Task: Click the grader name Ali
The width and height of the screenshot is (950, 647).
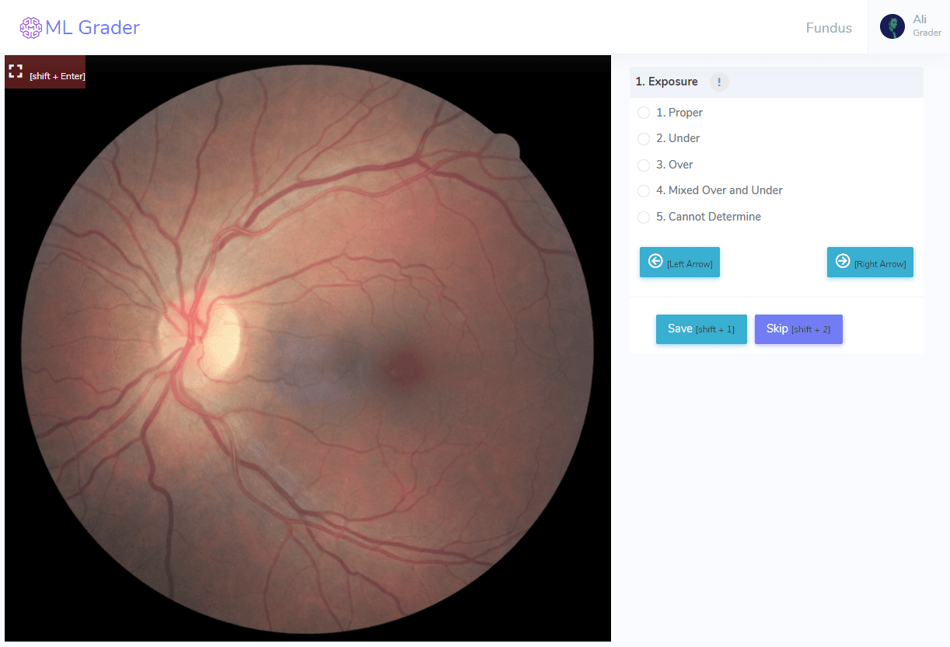Action: click(x=920, y=19)
